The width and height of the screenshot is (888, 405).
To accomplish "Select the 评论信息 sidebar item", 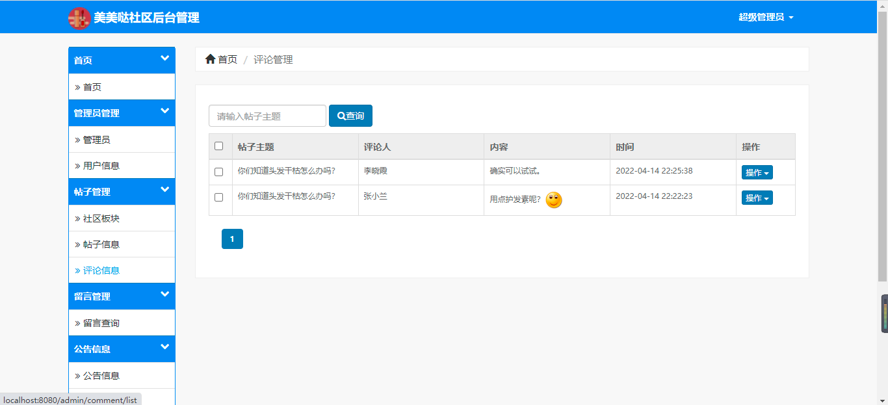I will point(122,270).
